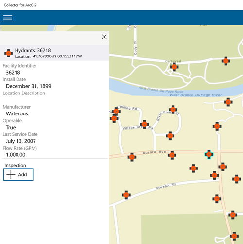Click the Manufacturer value Waterous
This screenshot has height=244, width=243.
pos(17,113)
